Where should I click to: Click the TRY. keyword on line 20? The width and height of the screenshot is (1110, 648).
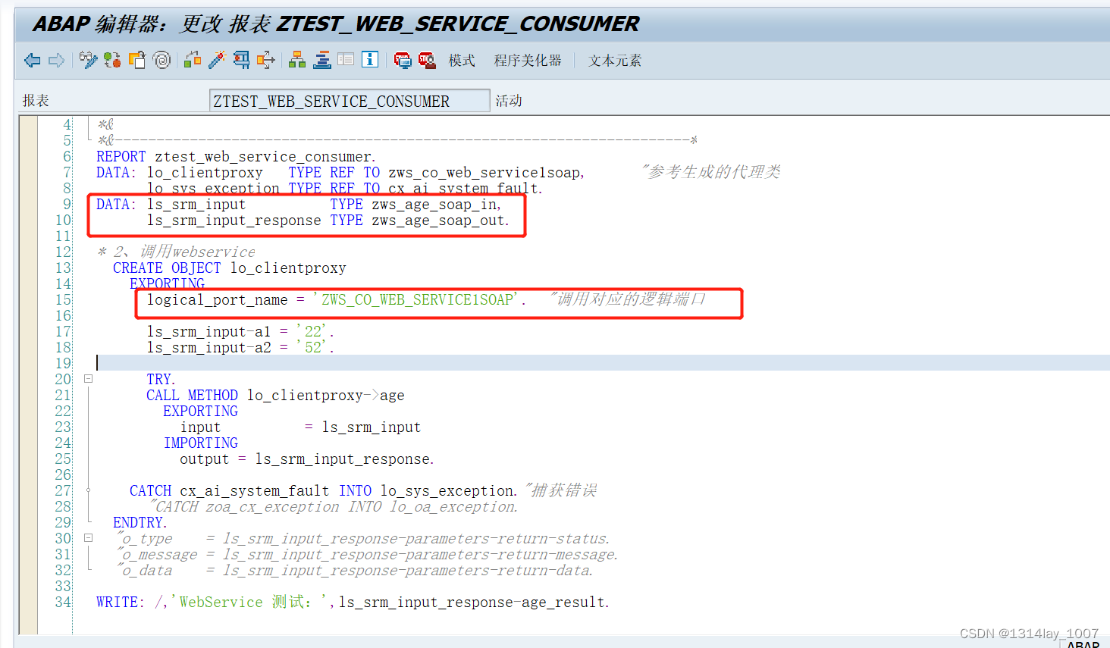(161, 380)
